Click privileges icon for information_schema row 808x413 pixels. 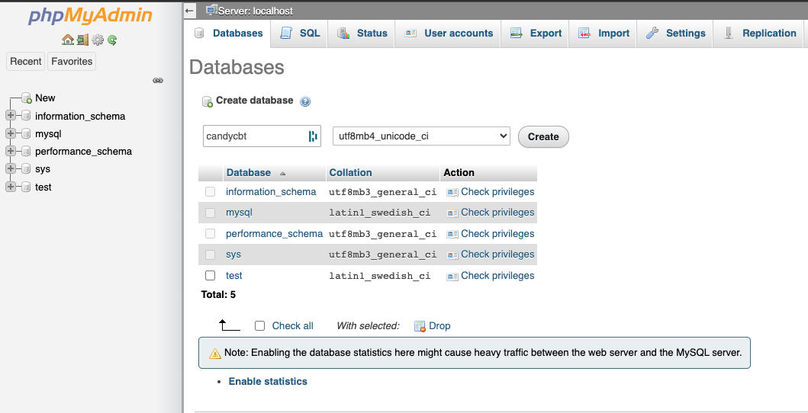pos(452,192)
